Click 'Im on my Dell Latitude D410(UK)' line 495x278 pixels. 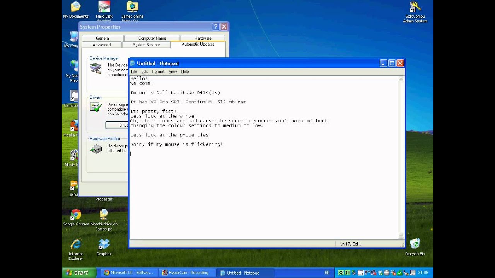coord(175,93)
